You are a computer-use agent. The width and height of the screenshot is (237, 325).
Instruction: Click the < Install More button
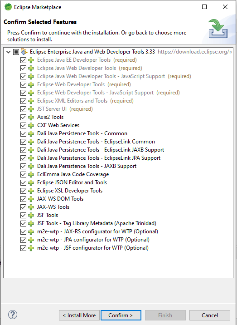click(79, 315)
